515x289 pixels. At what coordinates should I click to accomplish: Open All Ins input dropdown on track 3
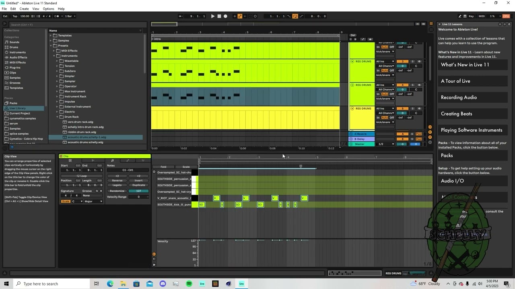[385, 61]
